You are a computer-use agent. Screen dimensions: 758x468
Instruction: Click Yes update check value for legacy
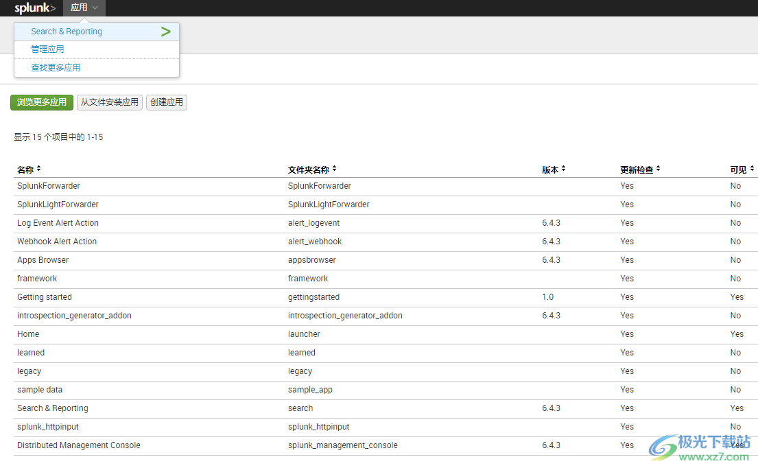[627, 371]
